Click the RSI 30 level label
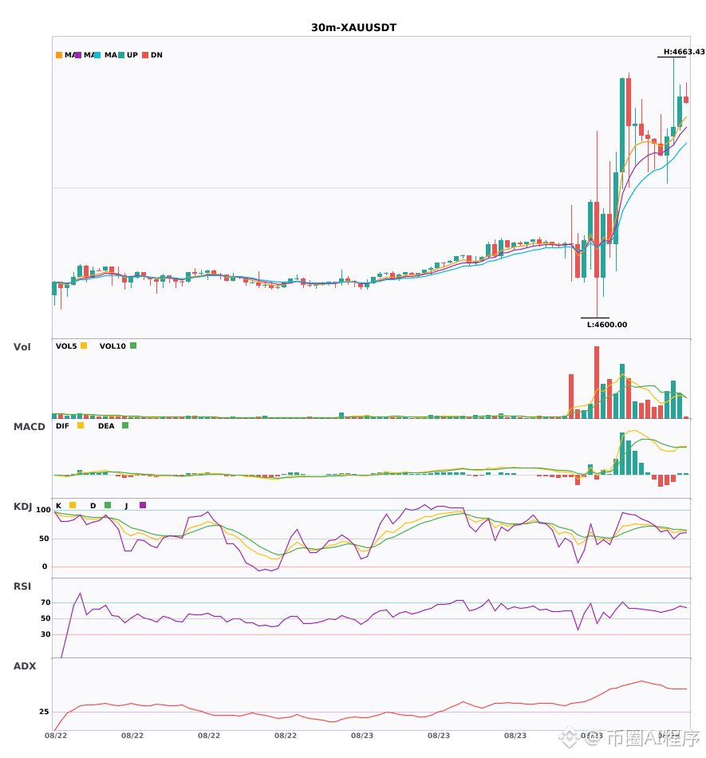Image resolution: width=706 pixels, height=758 pixels. coord(45,634)
